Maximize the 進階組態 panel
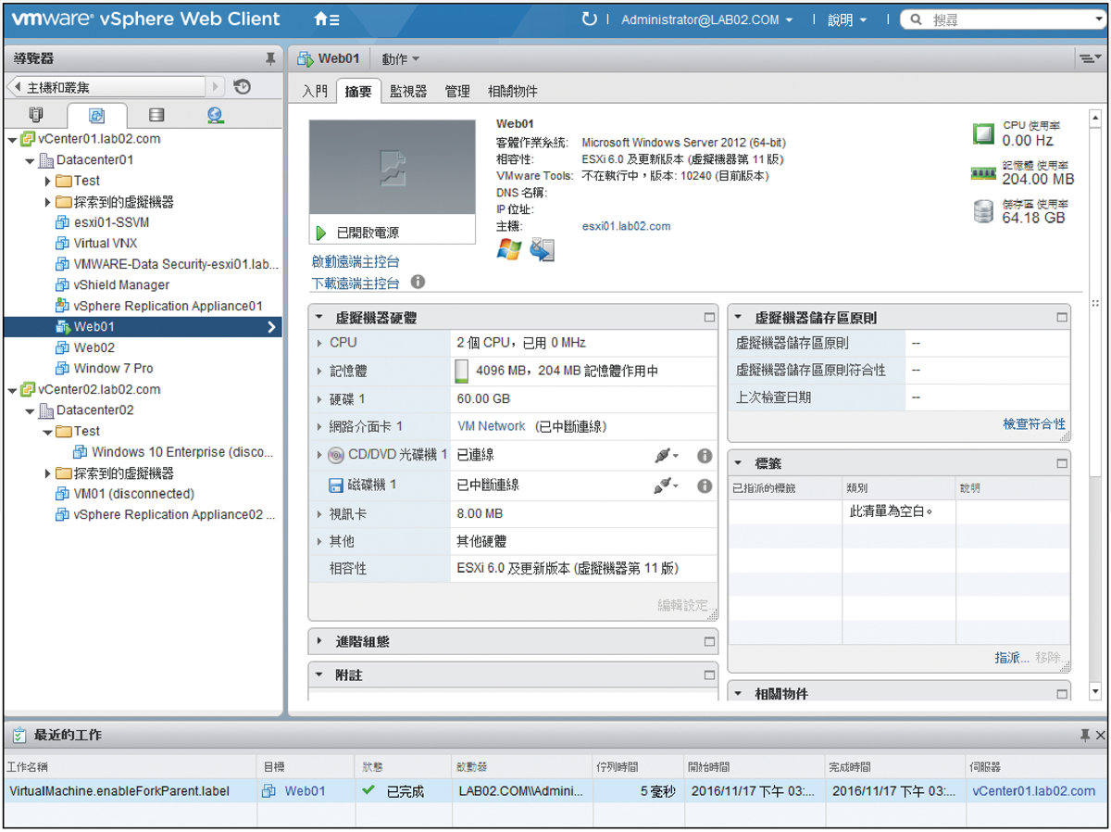The height and width of the screenshot is (832, 1111). point(709,641)
